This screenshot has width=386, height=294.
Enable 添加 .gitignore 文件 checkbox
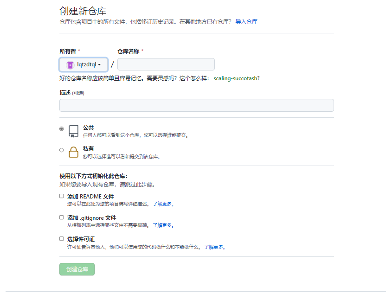tap(62, 217)
